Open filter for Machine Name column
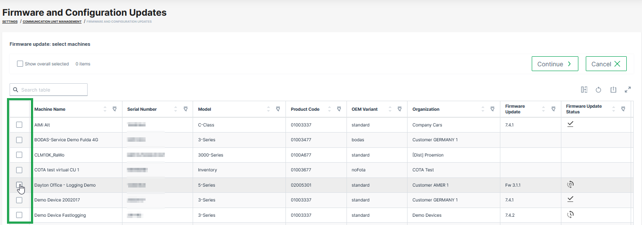The width and height of the screenshot is (642, 225). (115, 109)
